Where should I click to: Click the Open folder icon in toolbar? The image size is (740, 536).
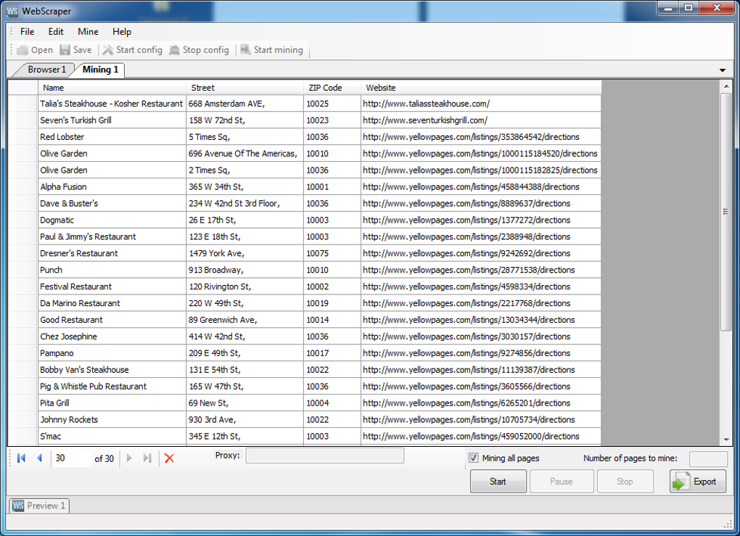click(x=22, y=50)
